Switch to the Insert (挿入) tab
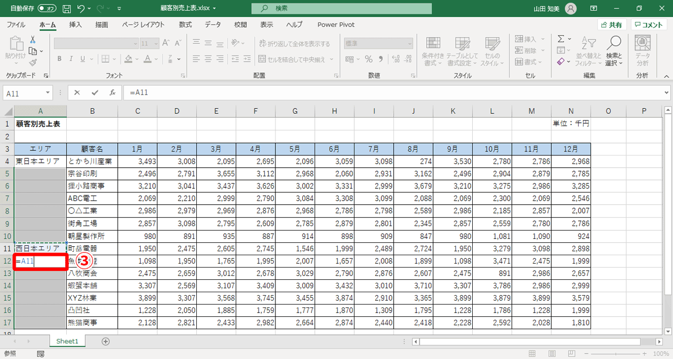Viewport: 673px width, 359px height. point(75,25)
